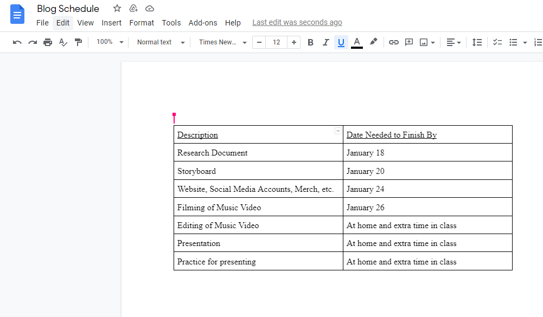Redo the last action
The width and height of the screenshot is (543, 317).
33,42
